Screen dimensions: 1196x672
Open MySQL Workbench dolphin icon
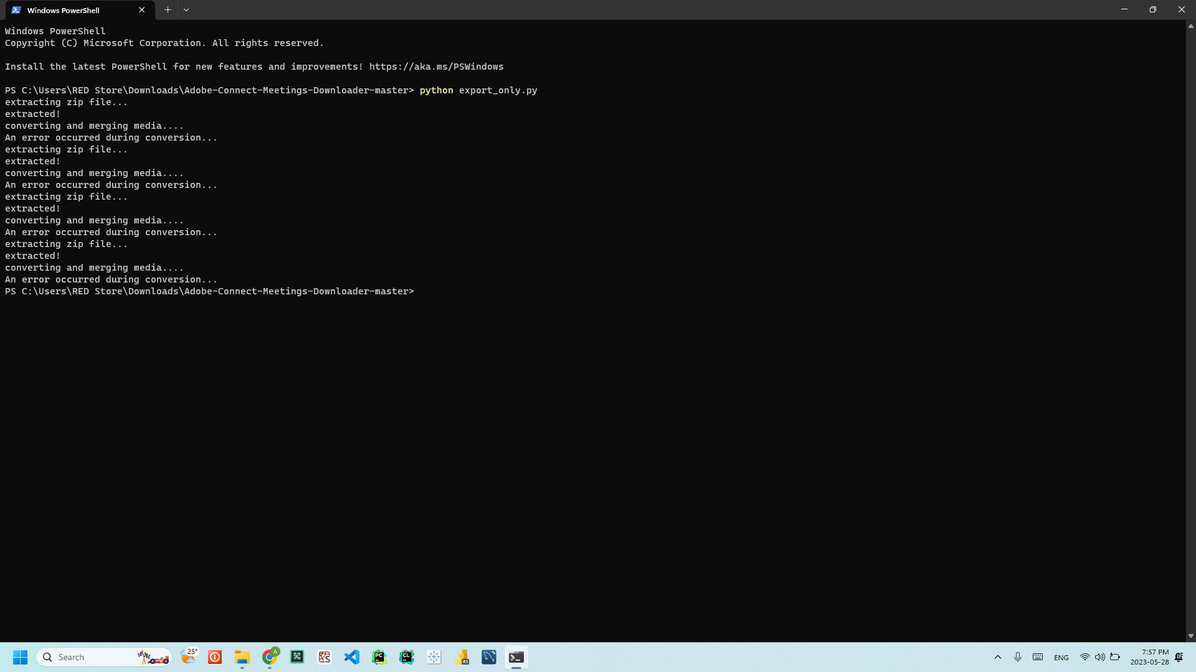[x=490, y=656]
